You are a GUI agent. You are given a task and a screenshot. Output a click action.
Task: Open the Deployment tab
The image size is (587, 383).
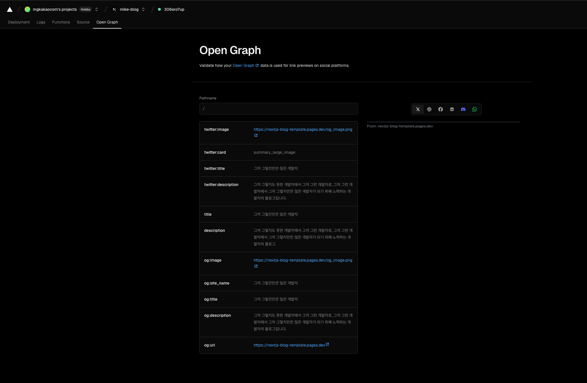point(19,22)
